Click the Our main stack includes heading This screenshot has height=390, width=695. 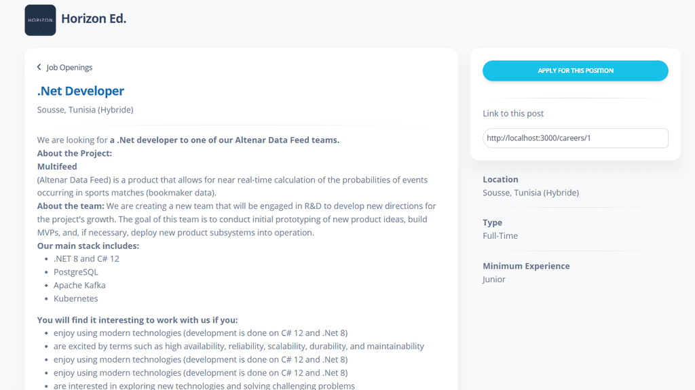coord(88,246)
